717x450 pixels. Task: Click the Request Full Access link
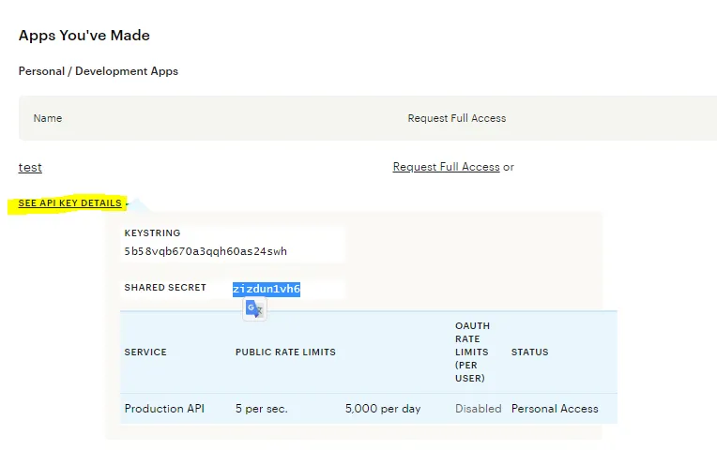446,167
